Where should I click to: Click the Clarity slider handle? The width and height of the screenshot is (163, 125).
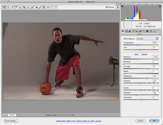[x=141, y=90]
